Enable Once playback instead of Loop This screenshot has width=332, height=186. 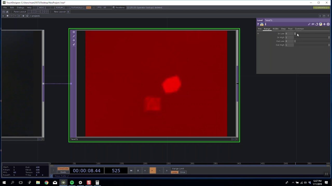click(x=183, y=172)
